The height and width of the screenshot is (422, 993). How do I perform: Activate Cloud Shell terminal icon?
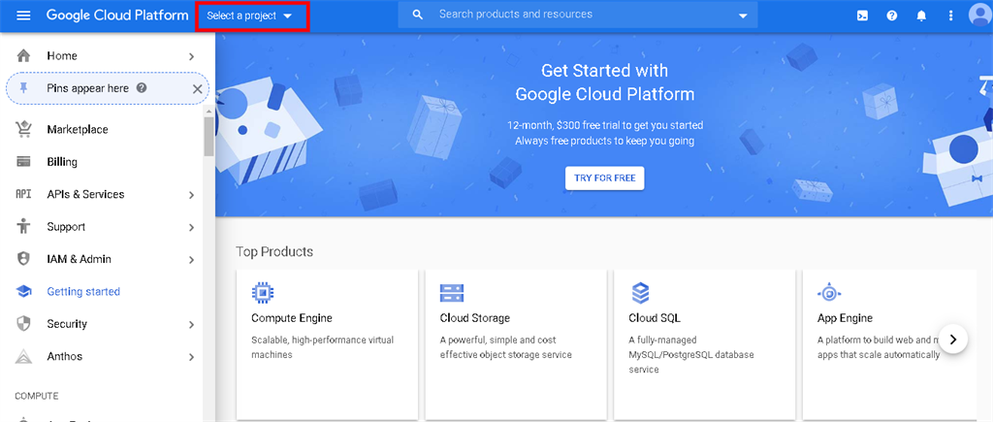[x=862, y=16]
